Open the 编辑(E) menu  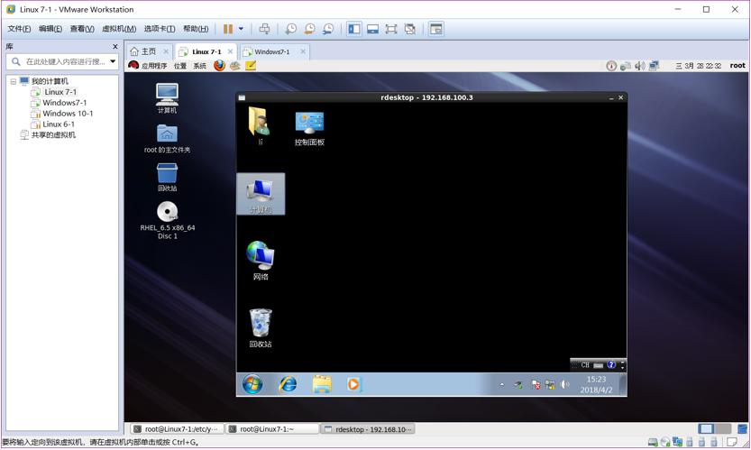coord(50,29)
